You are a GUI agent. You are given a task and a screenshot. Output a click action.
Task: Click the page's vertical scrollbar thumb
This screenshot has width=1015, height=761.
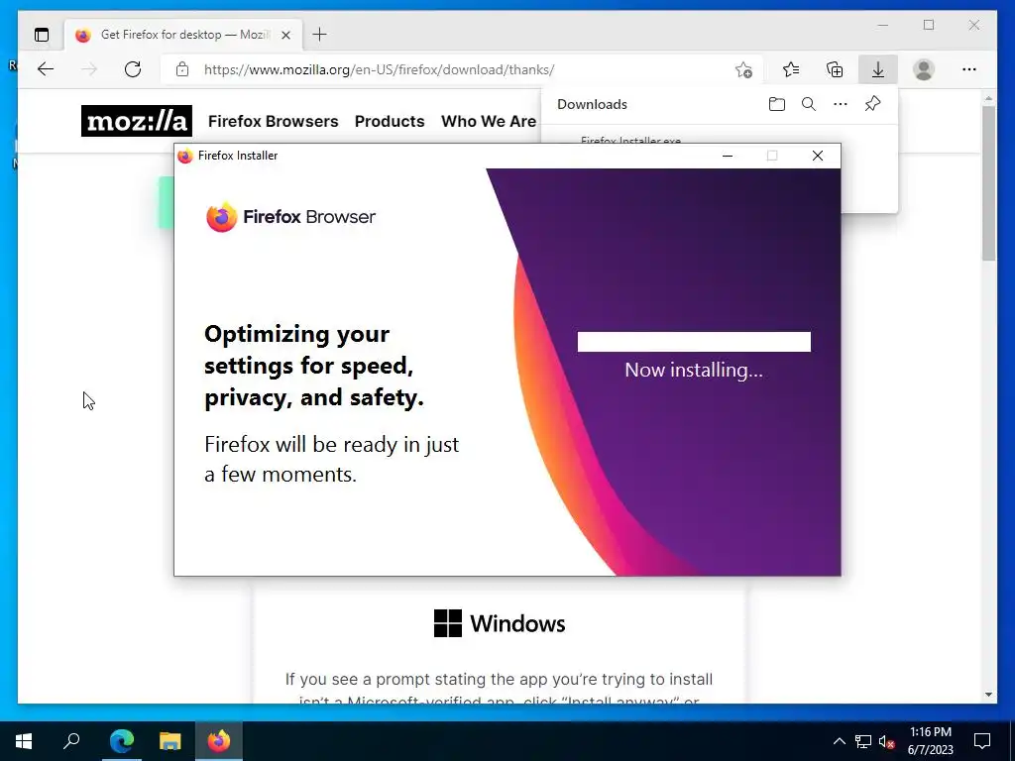click(988, 183)
